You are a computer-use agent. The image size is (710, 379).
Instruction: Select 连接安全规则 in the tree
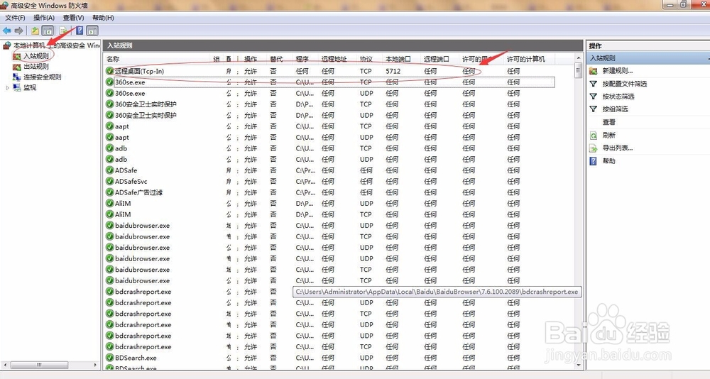tap(43, 77)
